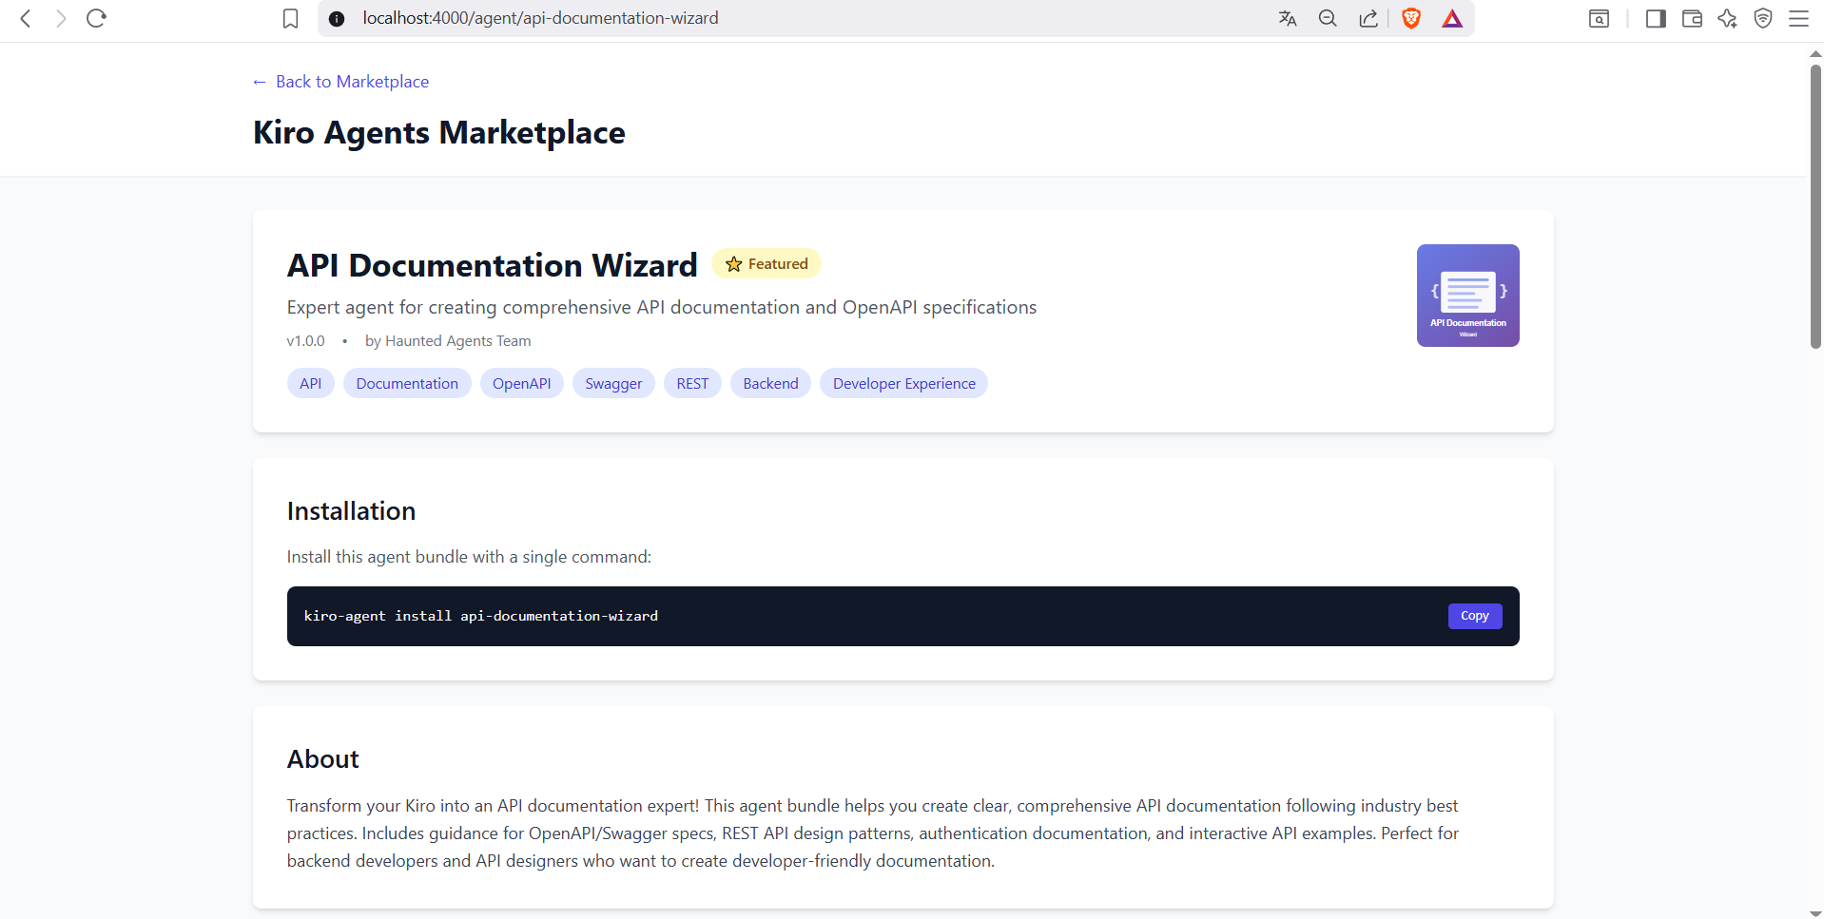This screenshot has width=1824, height=919.
Task: Click the kiro-agent install command text
Action: (x=481, y=616)
